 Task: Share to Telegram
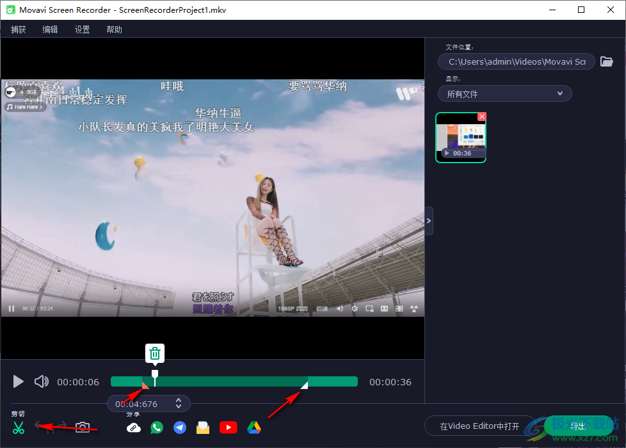[x=180, y=428]
